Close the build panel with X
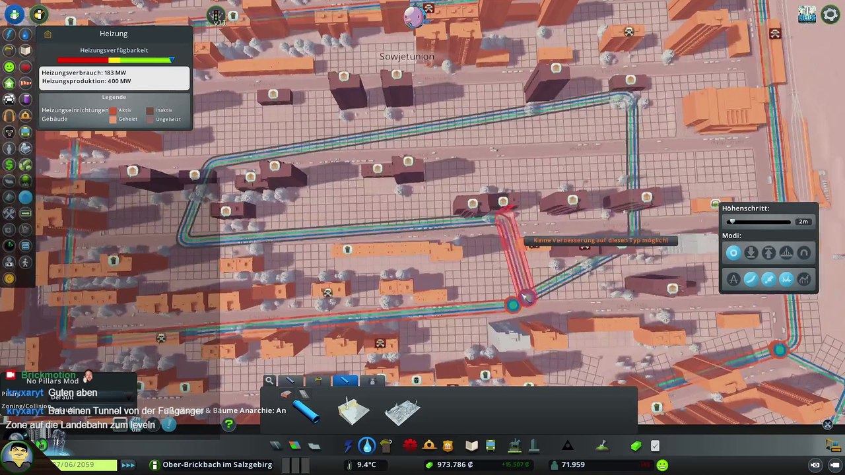 pos(827,425)
